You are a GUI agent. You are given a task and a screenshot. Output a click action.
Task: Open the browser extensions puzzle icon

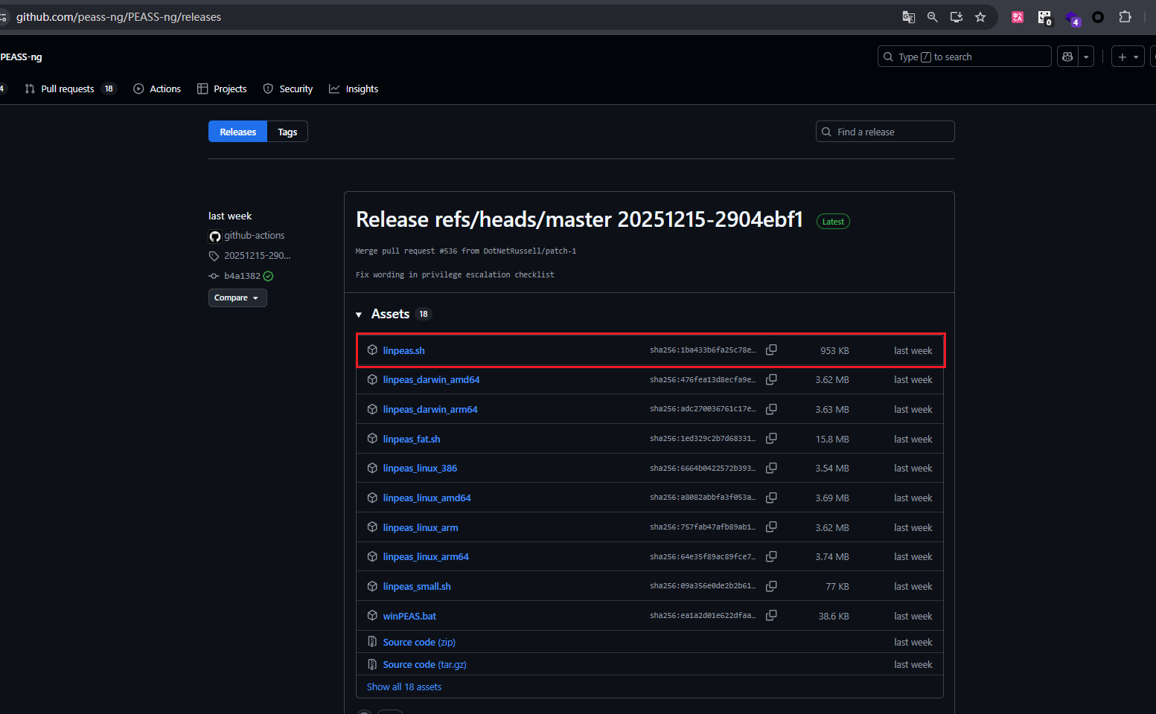tap(1125, 17)
